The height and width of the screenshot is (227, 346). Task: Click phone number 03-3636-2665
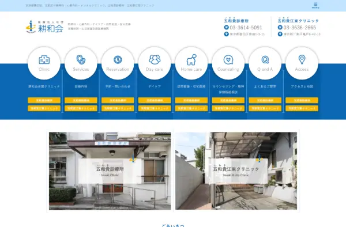click(x=300, y=28)
